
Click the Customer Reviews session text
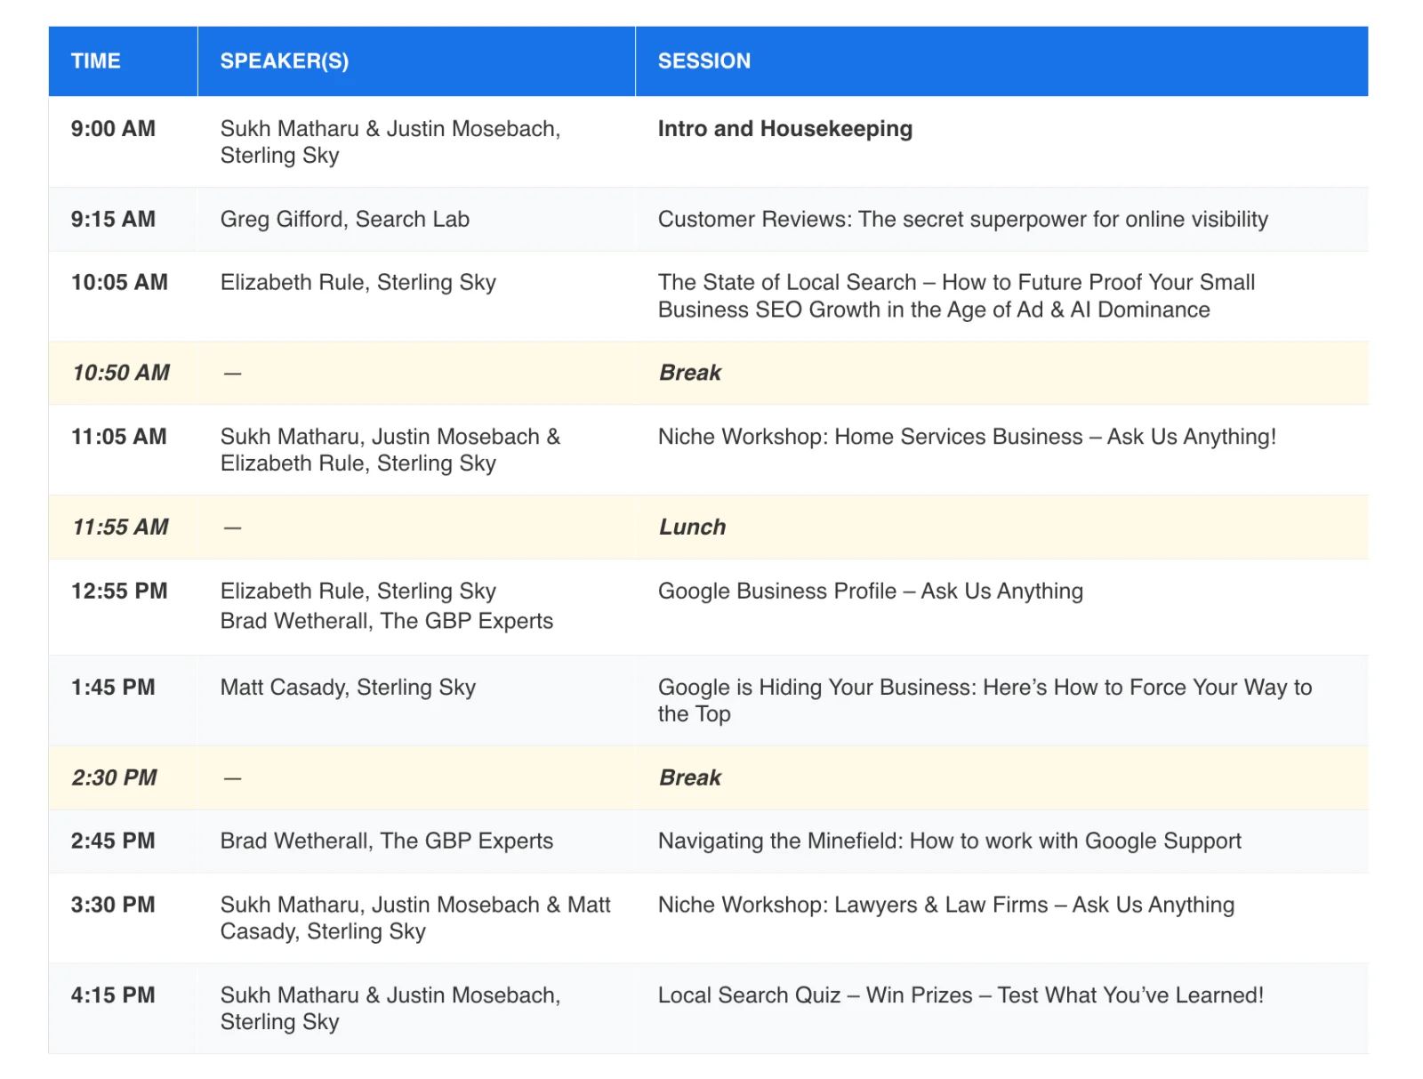point(963,220)
